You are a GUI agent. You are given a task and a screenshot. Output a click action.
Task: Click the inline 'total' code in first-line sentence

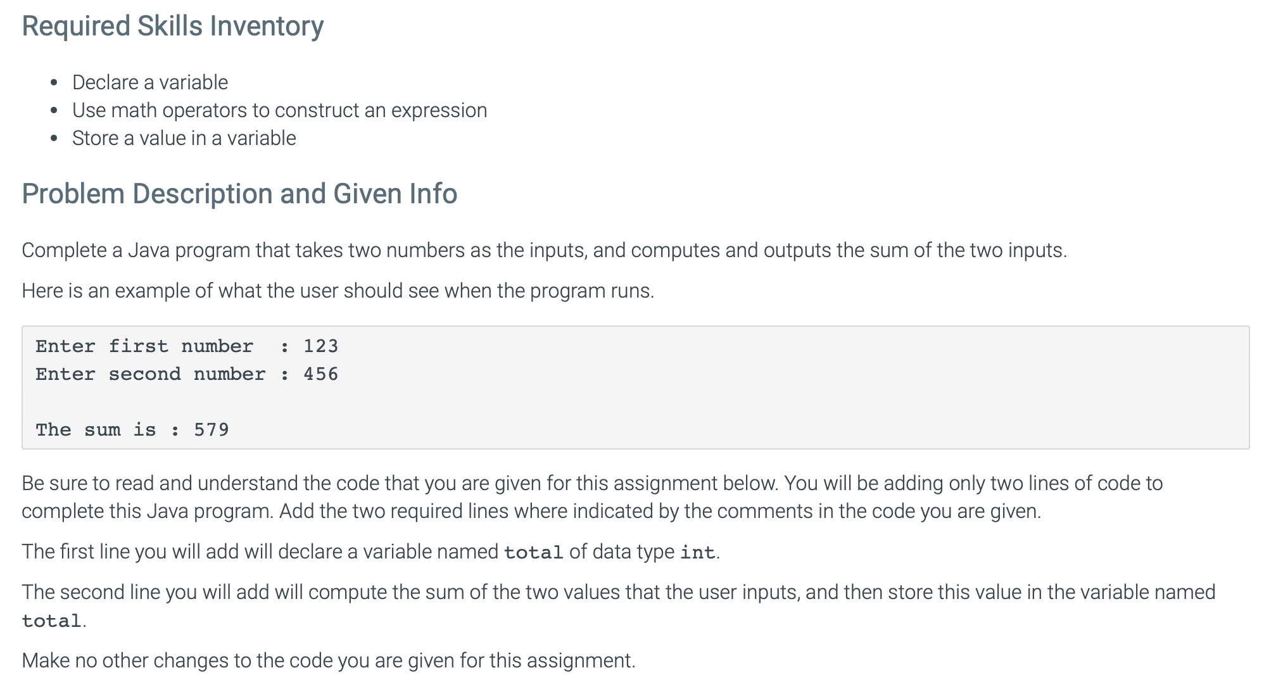(x=533, y=553)
